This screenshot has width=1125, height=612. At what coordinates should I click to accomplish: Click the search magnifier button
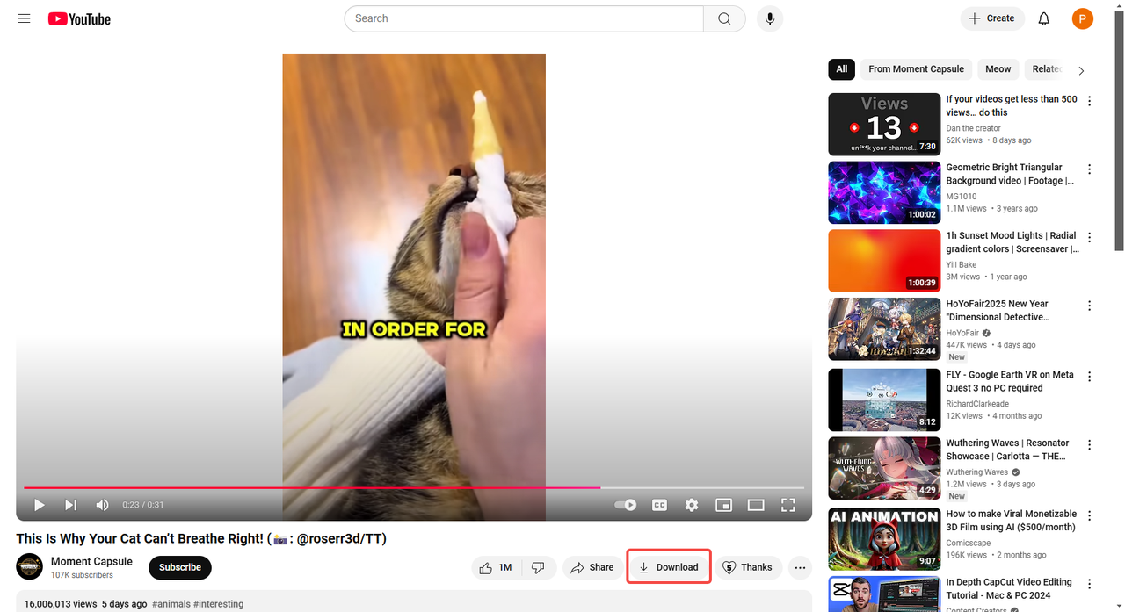tap(724, 18)
